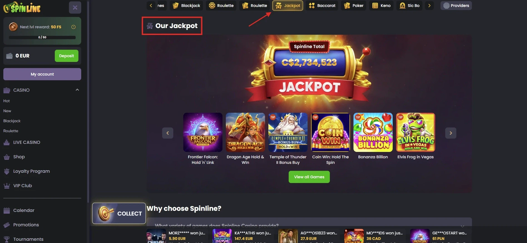Viewport: 527px width, 243px height.
Task: Select the Baccarat category tab
Action: 322,6
